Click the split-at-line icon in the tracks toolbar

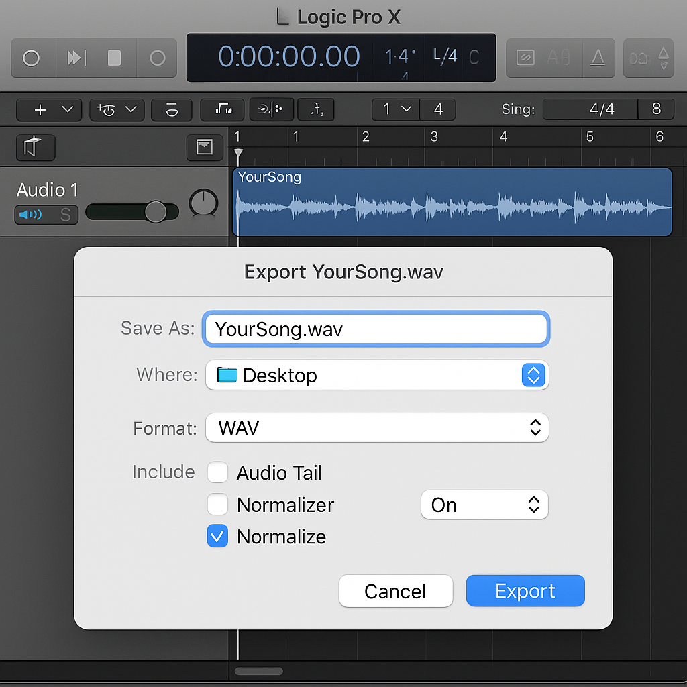pyautogui.click(x=271, y=109)
